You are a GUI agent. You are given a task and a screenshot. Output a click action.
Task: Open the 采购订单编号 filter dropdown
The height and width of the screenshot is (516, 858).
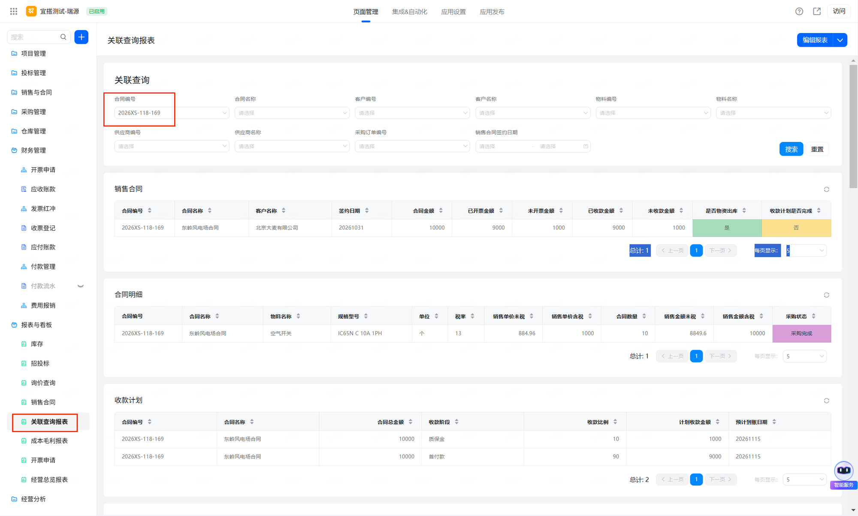tap(412, 146)
